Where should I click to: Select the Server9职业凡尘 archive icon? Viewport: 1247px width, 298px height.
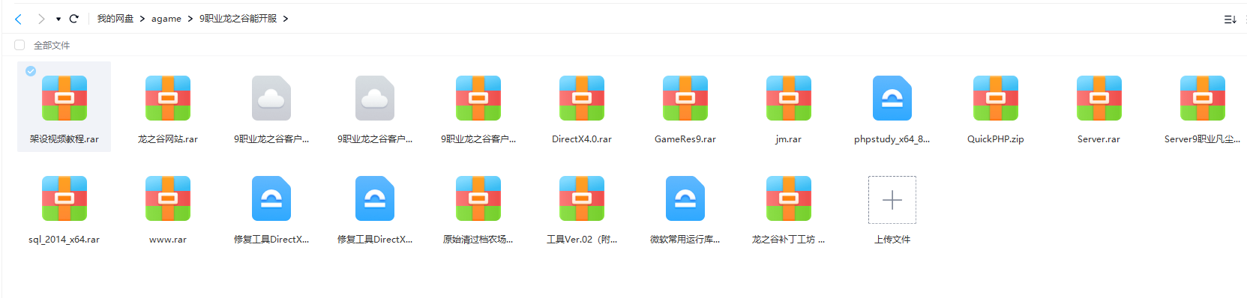[x=1203, y=98]
